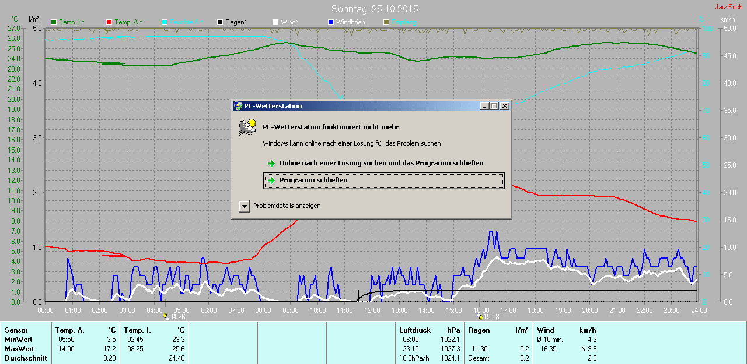
Task: Toggle the black Regen legend swatch
Action: (x=220, y=22)
